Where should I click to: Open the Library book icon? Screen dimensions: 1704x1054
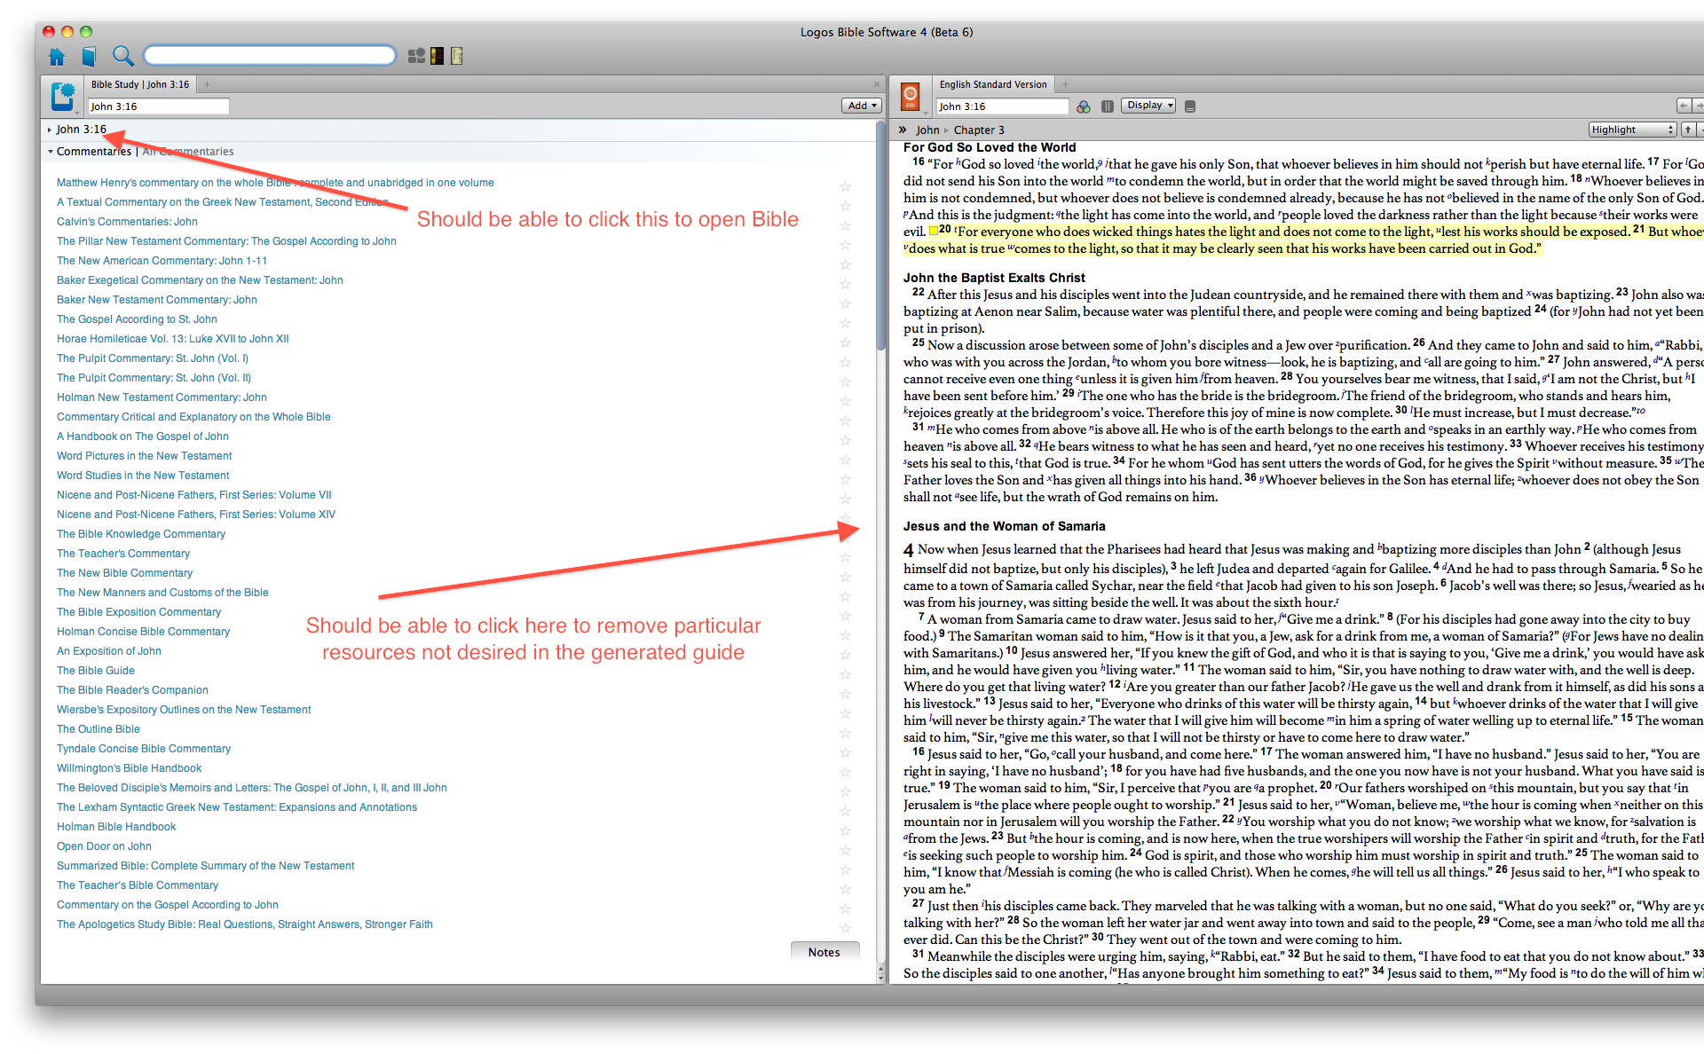coord(89,57)
